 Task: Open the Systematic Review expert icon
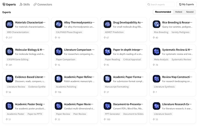coord(156,51)
